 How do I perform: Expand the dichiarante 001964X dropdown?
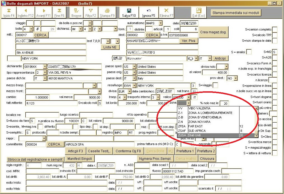(45, 67)
